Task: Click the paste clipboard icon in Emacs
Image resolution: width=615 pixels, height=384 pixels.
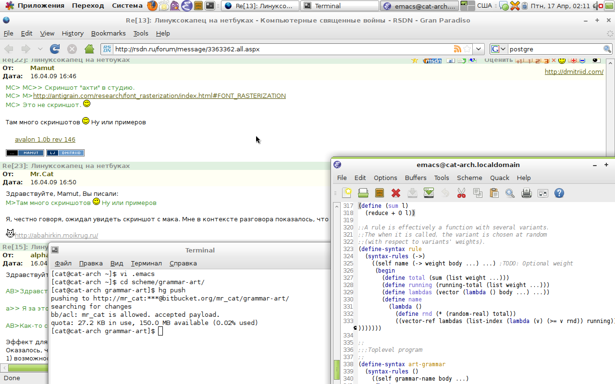Action: pos(494,193)
